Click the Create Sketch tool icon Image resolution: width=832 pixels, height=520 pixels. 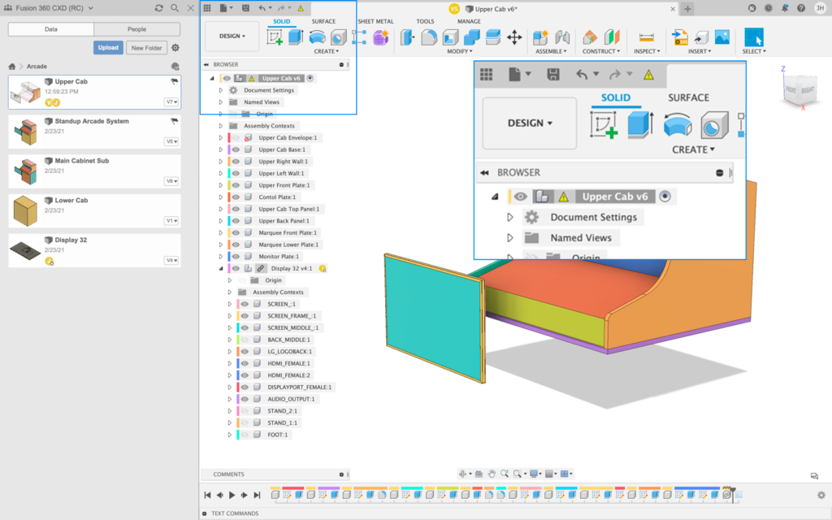tap(275, 37)
